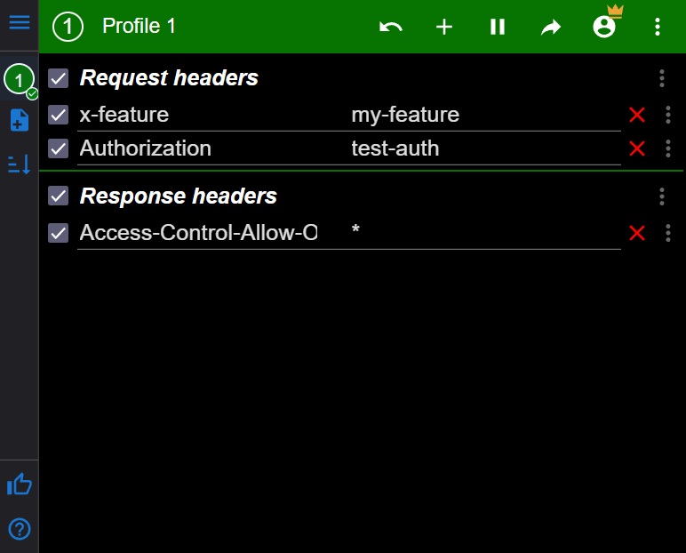The width and height of the screenshot is (686, 553).
Task: Delete the x-feature header
Action: [637, 115]
